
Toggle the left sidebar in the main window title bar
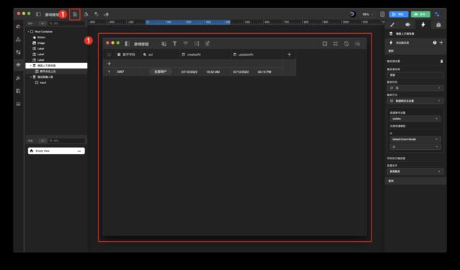38,14
